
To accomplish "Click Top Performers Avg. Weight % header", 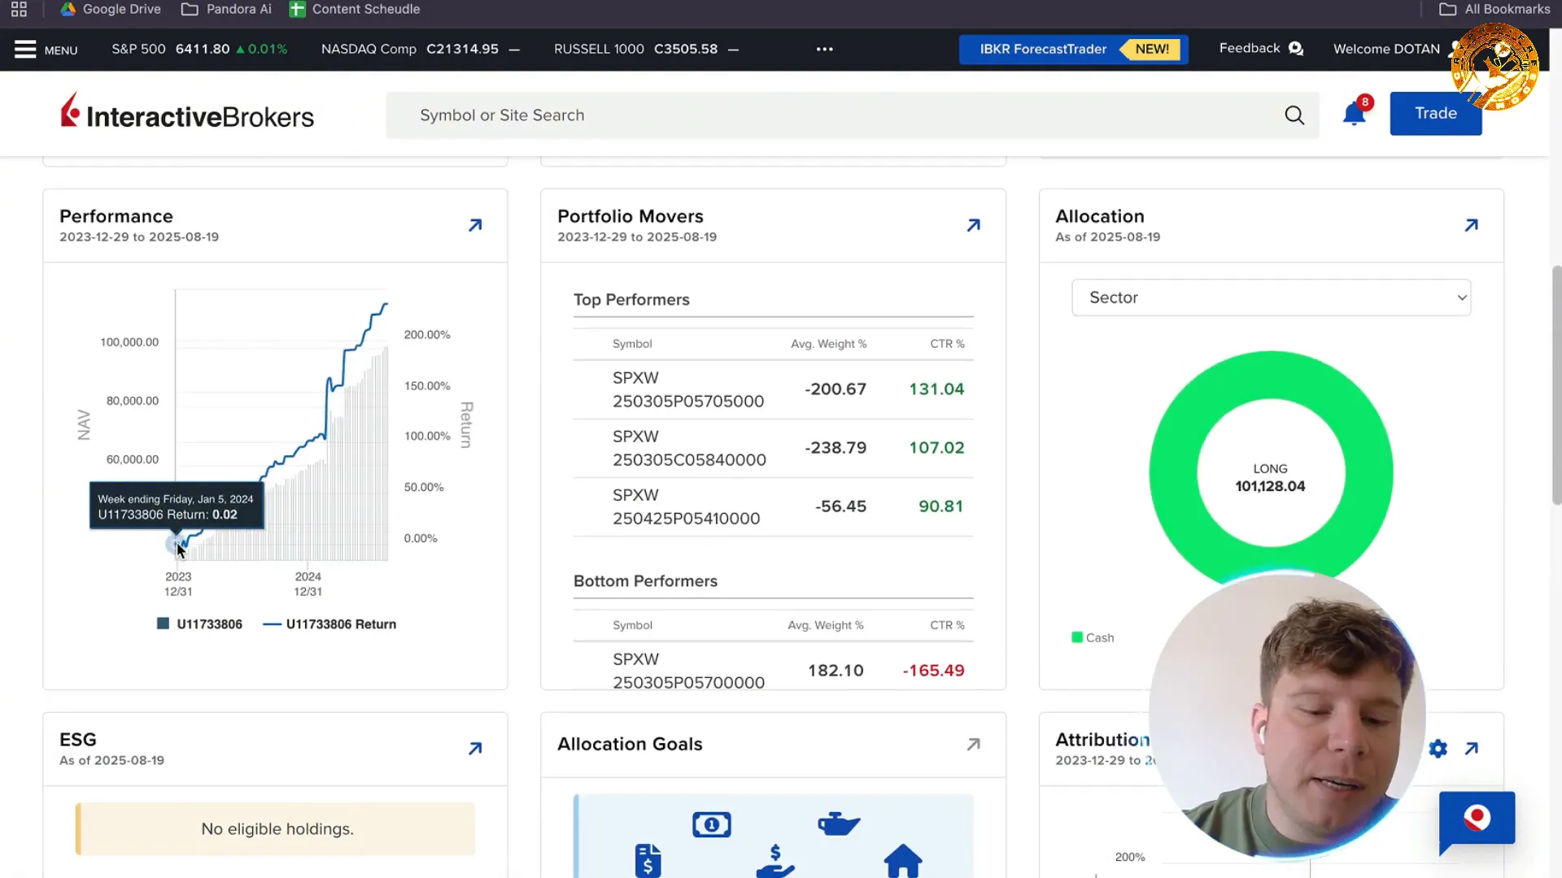I will click(x=828, y=344).
